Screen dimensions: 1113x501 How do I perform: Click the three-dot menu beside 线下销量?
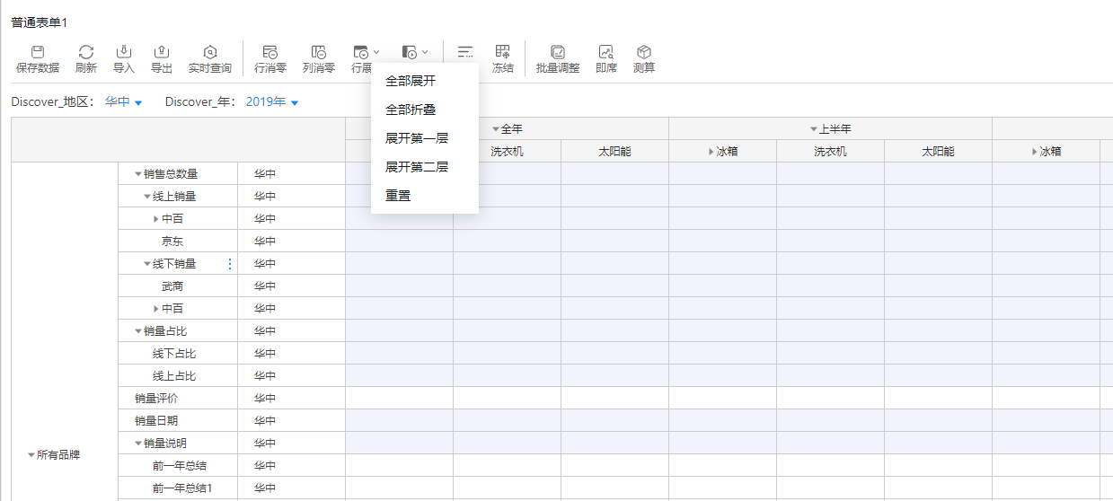tap(229, 264)
